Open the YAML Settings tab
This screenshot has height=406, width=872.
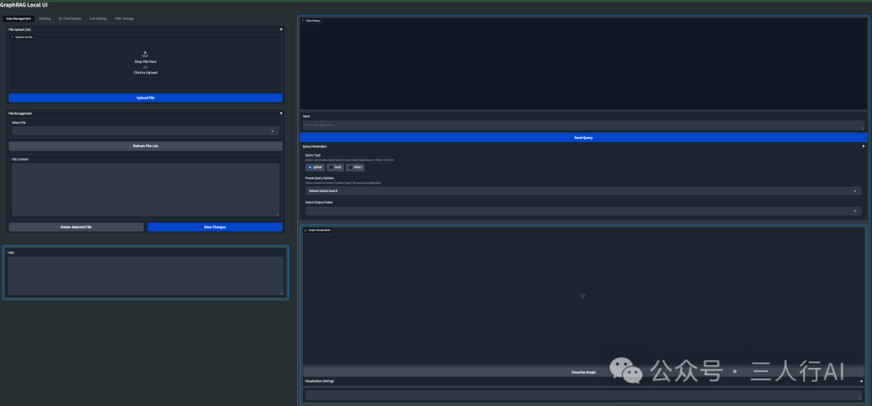(x=124, y=19)
